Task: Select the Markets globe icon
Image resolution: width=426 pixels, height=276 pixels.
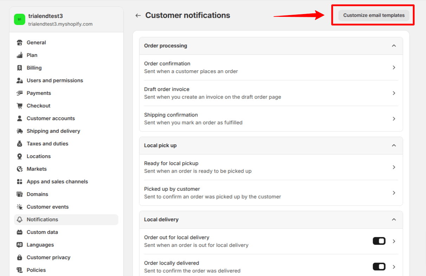Action: point(20,169)
